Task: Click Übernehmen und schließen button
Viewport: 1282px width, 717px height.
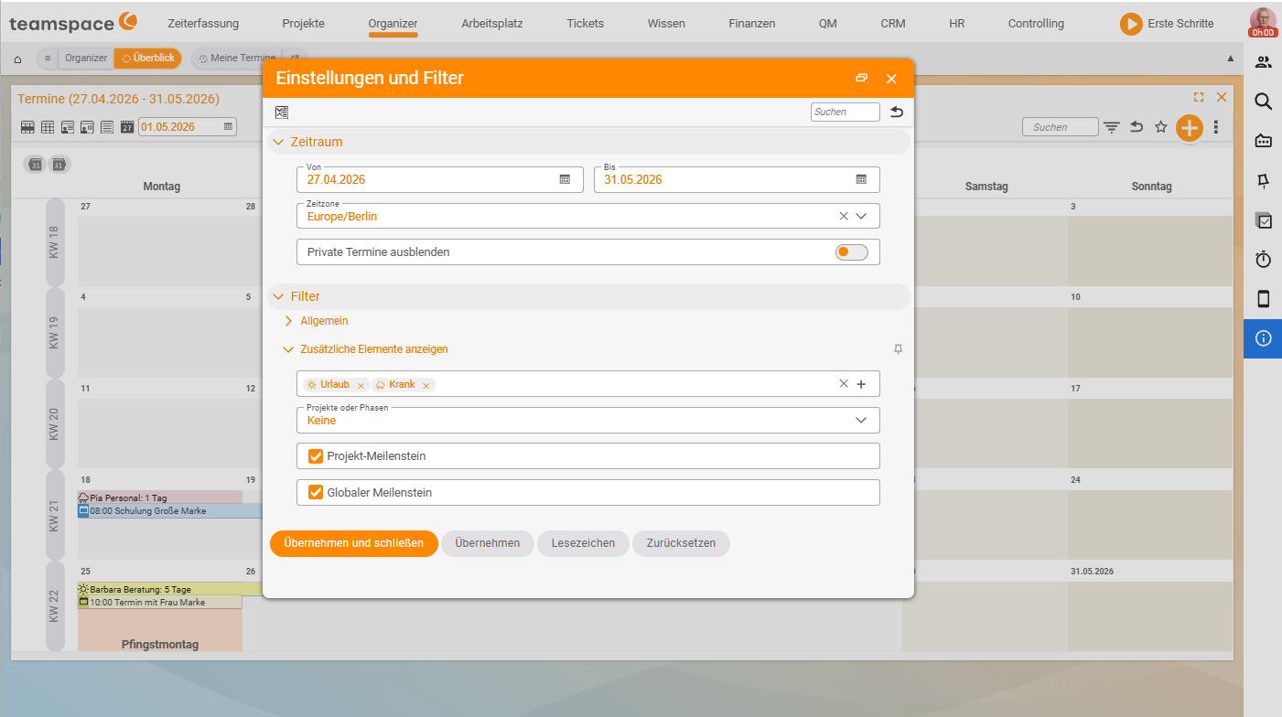Action: point(354,543)
